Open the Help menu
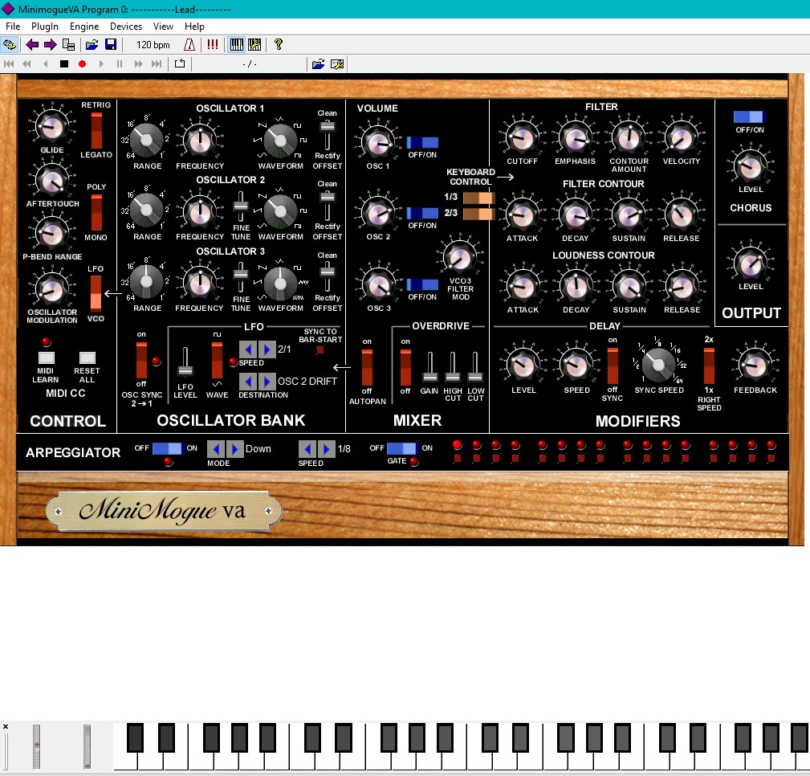Screen dimensions: 810x776 point(195,27)
